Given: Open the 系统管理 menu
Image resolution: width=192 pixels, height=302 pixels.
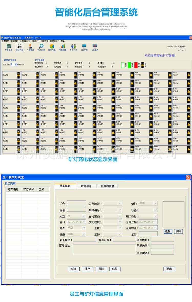Looking at the screenshot, I should tap(5, 41).
